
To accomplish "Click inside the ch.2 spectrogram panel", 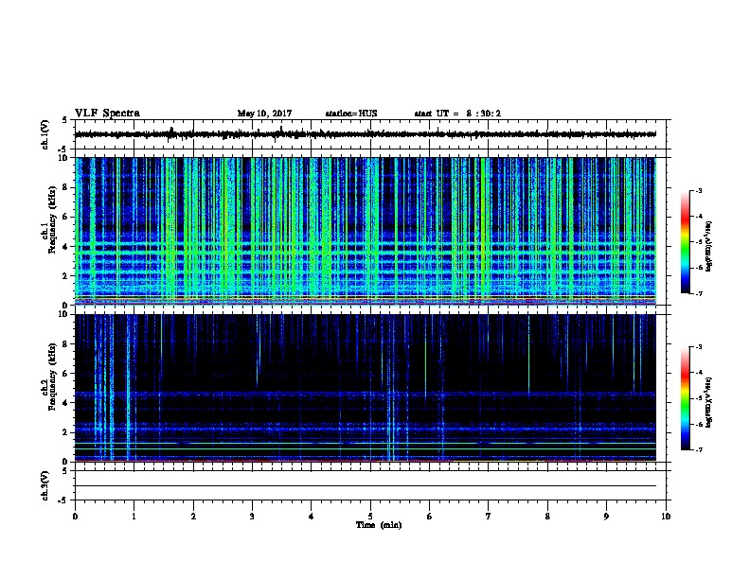I will [366, 388].
